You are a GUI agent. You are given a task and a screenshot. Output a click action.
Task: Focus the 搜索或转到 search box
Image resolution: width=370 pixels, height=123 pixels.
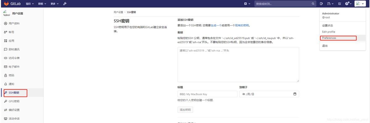[x=285, y=4]
